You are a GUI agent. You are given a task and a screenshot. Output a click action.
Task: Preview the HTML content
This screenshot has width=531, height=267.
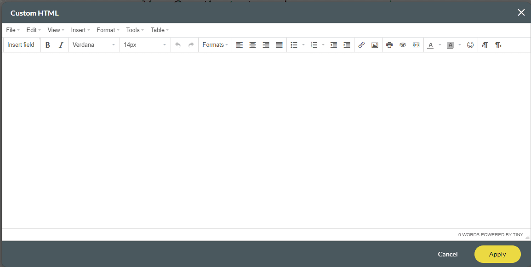tap(403, 44)
